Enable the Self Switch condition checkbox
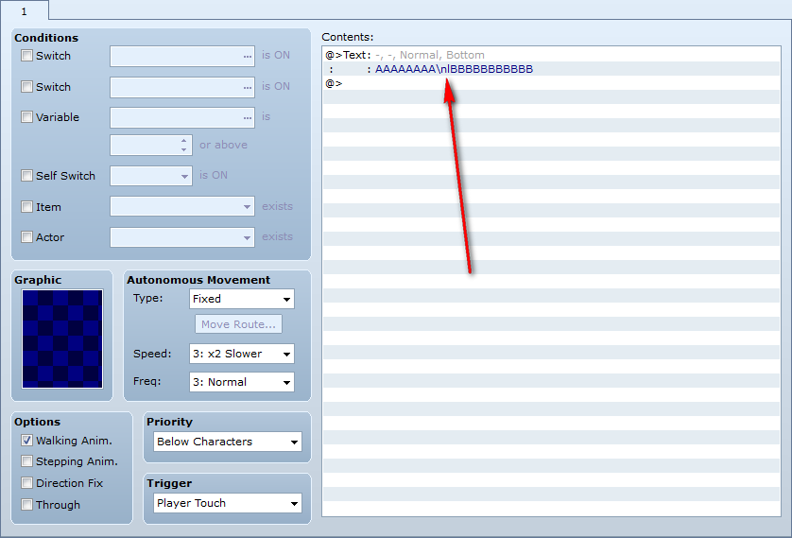The width and height of the screenshot is (792, 538). pos(26,176)
